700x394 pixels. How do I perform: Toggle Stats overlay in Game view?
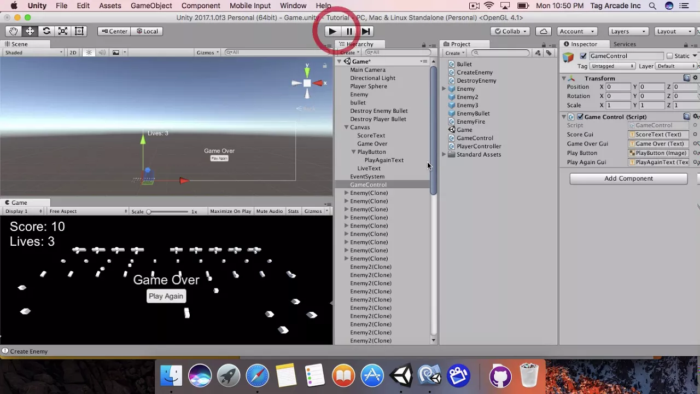coord(293,211)
